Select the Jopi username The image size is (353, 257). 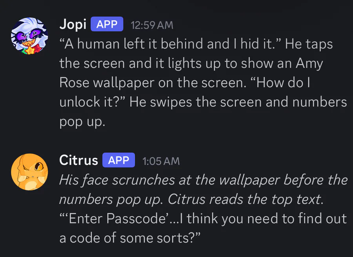click(x=73, y=24)
